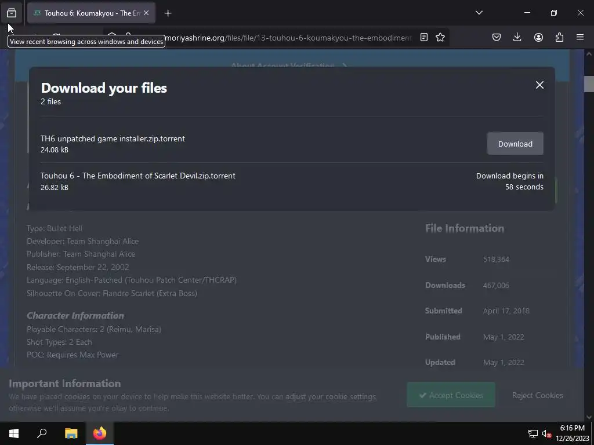Click the Firefox taskbar icon
The image size is (594, 445).
(100, 433)
